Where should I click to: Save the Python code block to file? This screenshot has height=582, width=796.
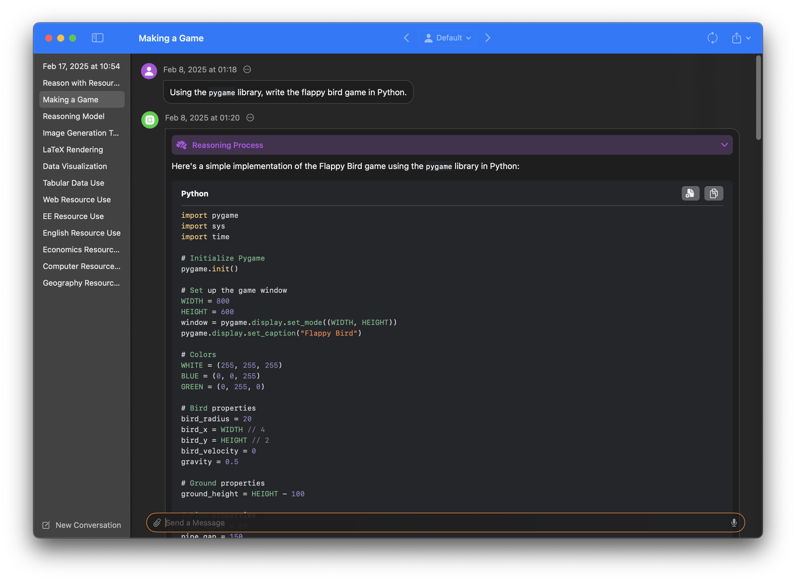(x=690, y=193)
